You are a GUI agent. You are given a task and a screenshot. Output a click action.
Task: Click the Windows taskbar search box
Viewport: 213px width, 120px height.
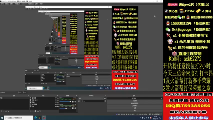tap(19, 118)
